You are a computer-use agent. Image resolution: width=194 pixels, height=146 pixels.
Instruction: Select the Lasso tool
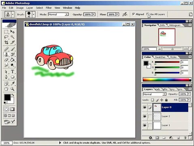point(6,37)
